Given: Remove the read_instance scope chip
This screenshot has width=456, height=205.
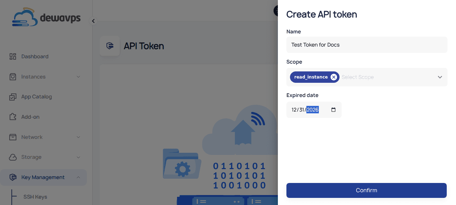Looking at the screenshot, I should [334, 77].
